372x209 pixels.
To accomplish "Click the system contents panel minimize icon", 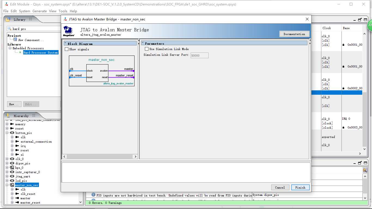I will (355, 20).
